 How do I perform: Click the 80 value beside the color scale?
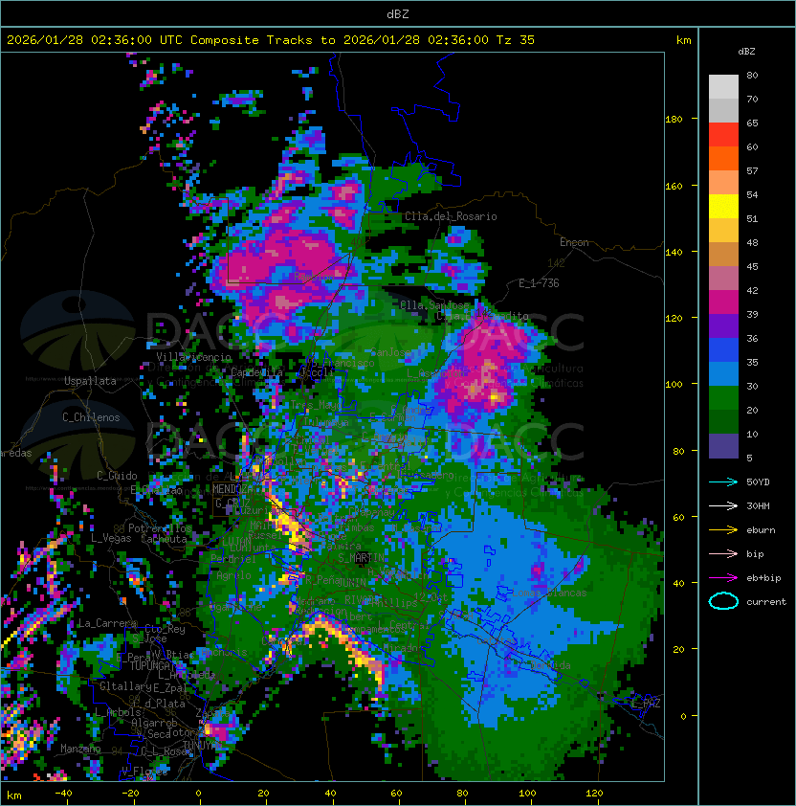[x=752, y=75]
